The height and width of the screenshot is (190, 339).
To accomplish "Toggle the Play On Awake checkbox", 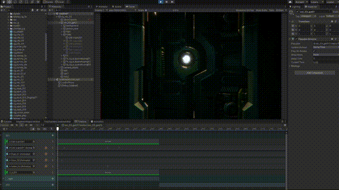I will pos(314,51).
